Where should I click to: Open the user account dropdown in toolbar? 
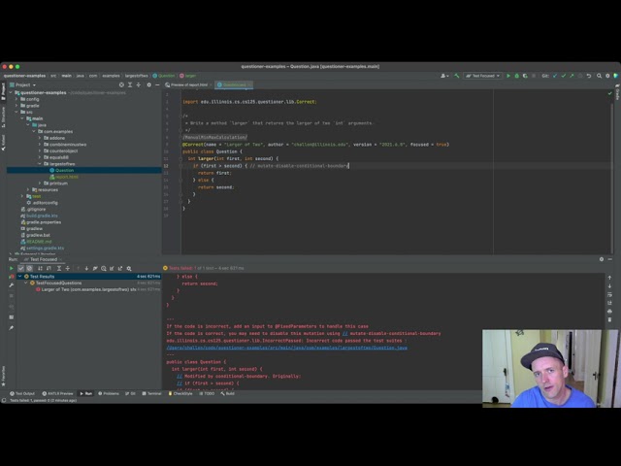[444, 76]
